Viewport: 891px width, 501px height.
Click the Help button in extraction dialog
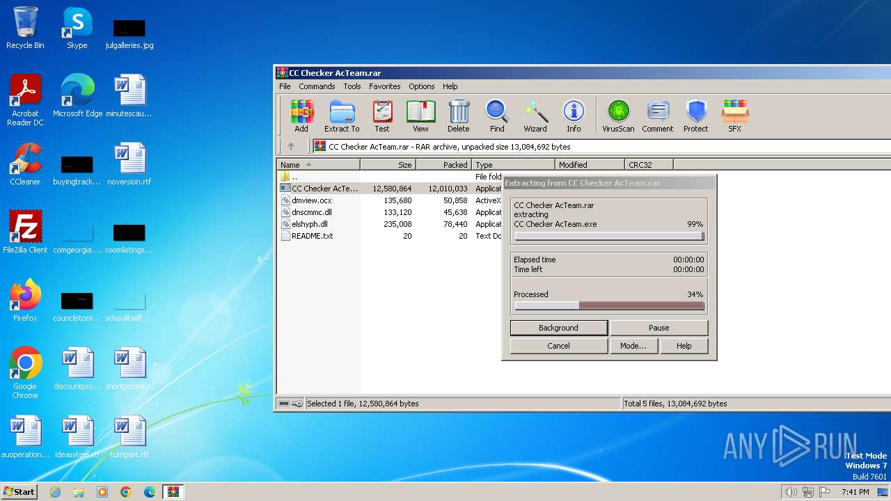684,346
